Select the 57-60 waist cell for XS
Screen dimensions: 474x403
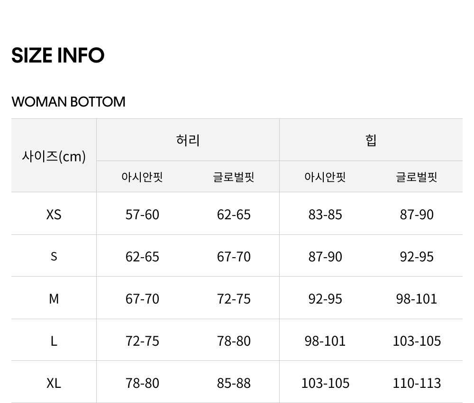[142, 215]
